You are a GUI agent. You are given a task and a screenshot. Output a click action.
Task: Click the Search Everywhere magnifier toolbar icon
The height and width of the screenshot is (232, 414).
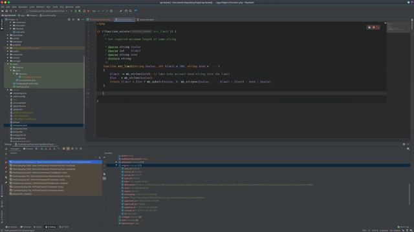click(130, 11)
